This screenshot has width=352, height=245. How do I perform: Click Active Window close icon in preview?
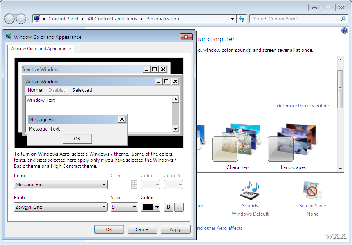point(175,81)
